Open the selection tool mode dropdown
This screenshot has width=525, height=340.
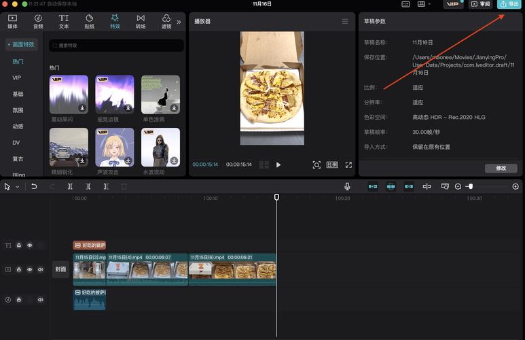point(18,187)
